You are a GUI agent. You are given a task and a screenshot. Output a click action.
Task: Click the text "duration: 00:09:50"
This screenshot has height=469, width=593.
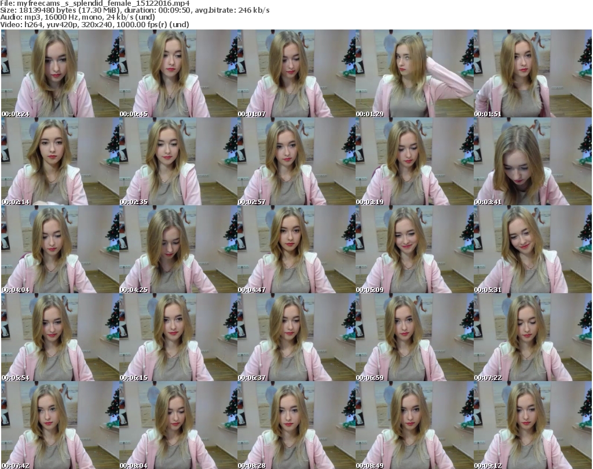(158, 10)
